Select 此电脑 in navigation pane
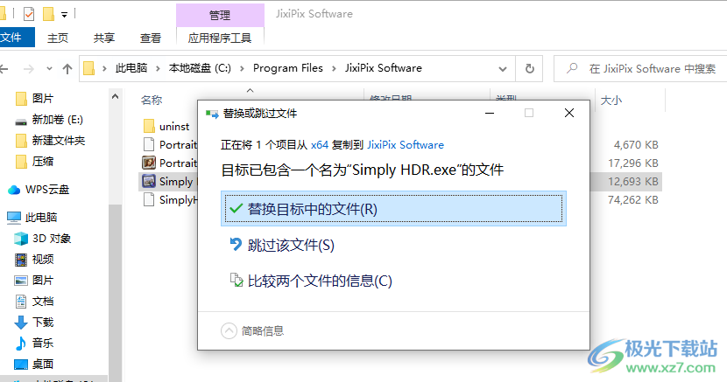The width and height of the screenshot is (727, 382). pos(32,218)
